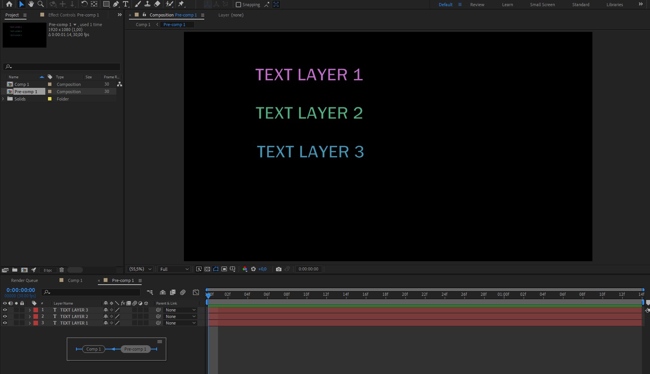Switch to the Libraries workspace
This screenshot has height=374, width=650.
[615, 5]
